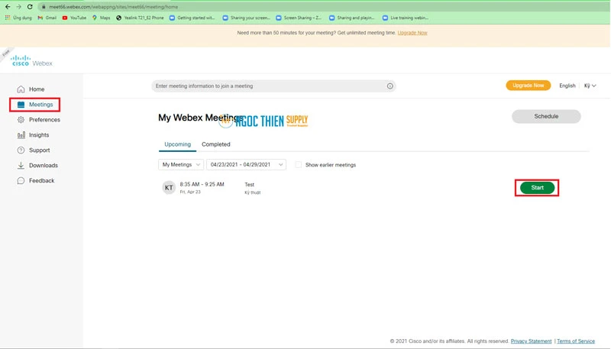Select Meetings in the sidebar

[x=41, y=105]
